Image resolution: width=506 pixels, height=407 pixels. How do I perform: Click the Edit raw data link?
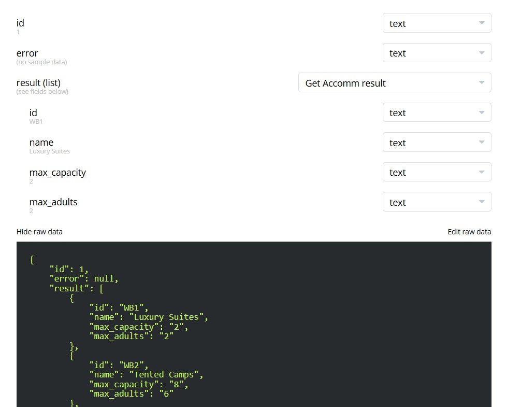pos(469,232)
